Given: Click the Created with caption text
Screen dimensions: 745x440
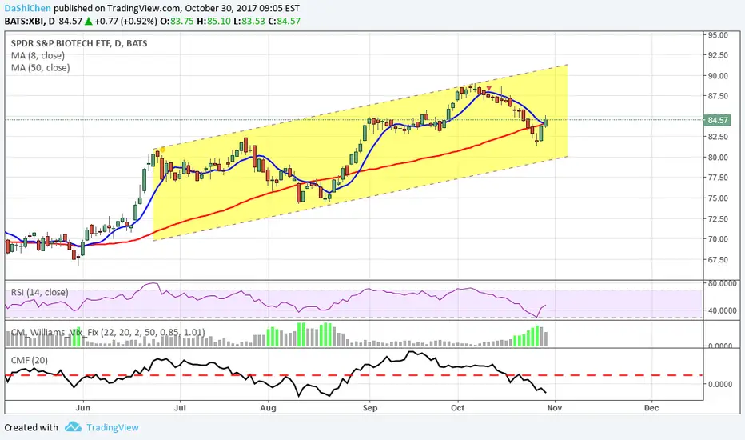Looking at the screenshot, I should point(31,427).
